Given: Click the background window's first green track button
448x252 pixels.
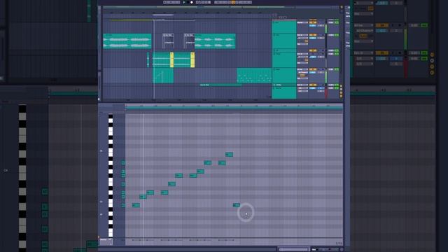Looking at the screenshot, I should tap(424, 25).
